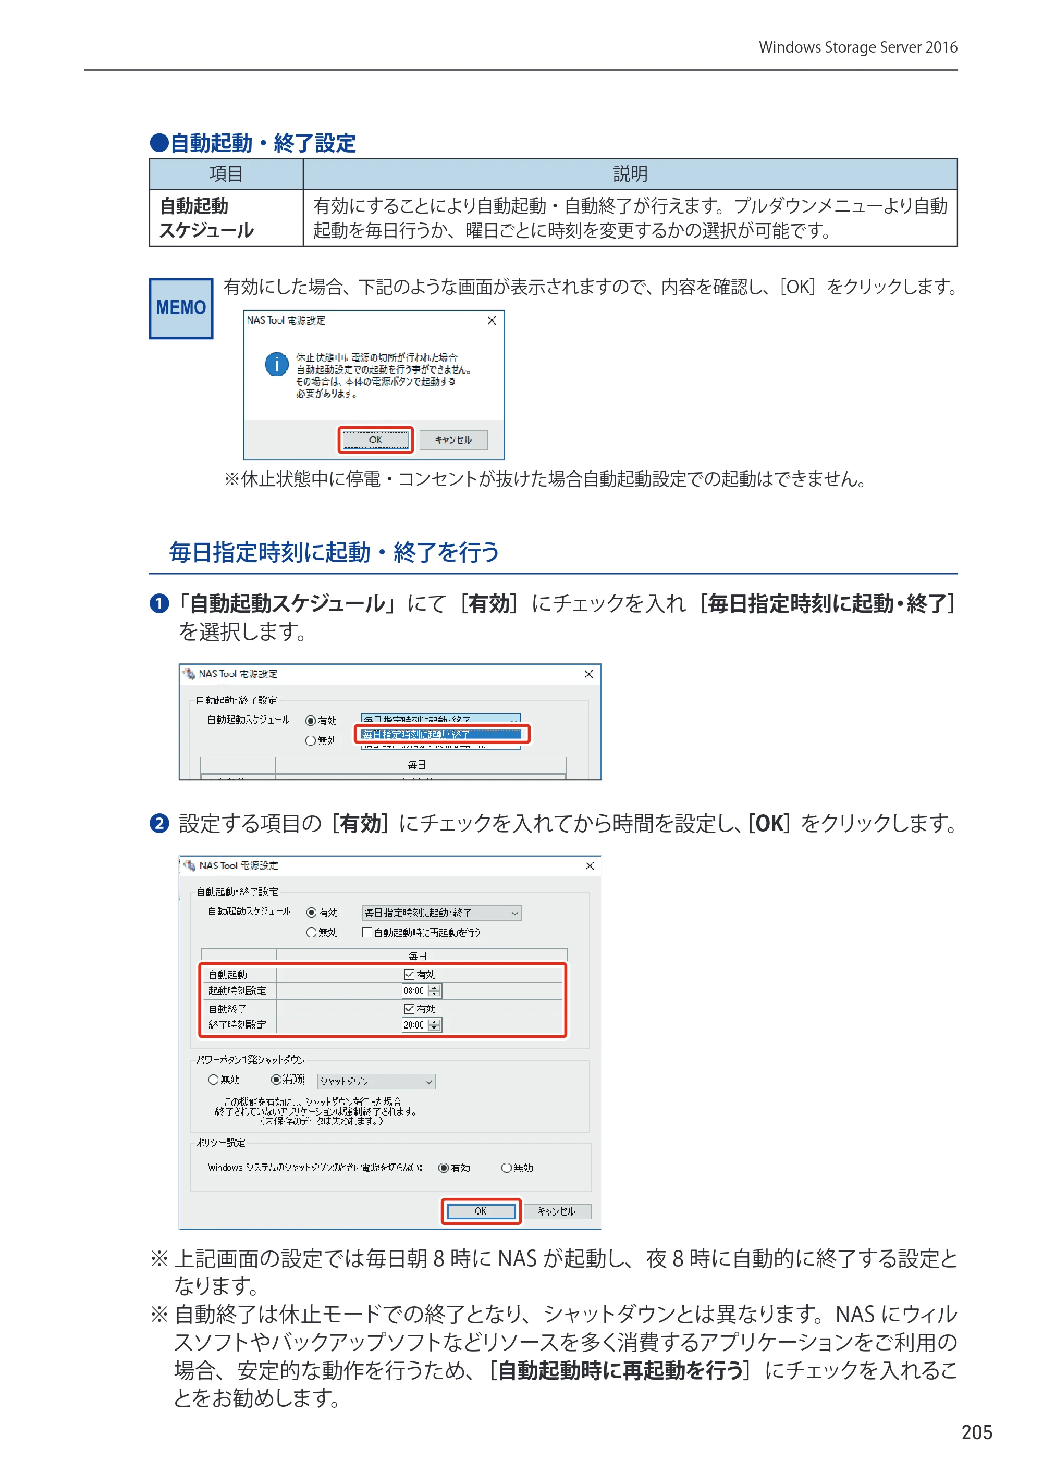This screenshot has width=1043, height=1474.
Task: Close the small NAS Tool message dialog
Action: pos(492,320)
